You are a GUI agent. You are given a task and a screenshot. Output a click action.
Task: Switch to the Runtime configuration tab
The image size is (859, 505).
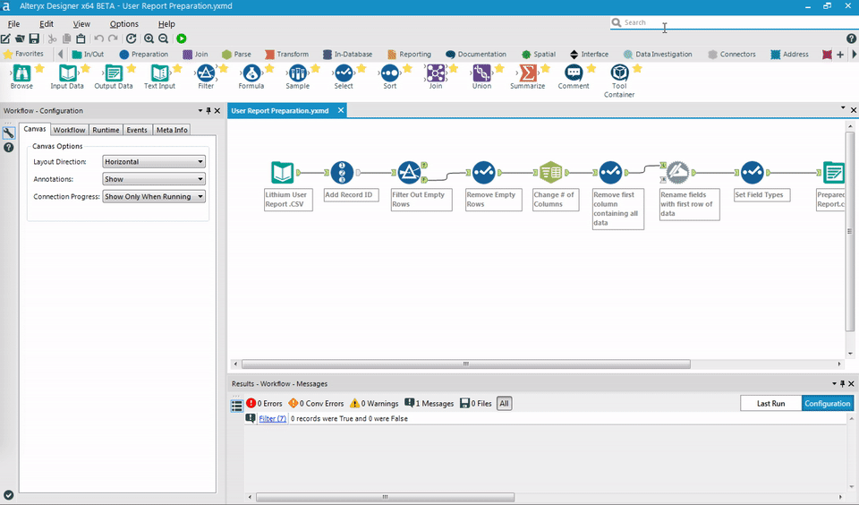(x=106, y=130)
